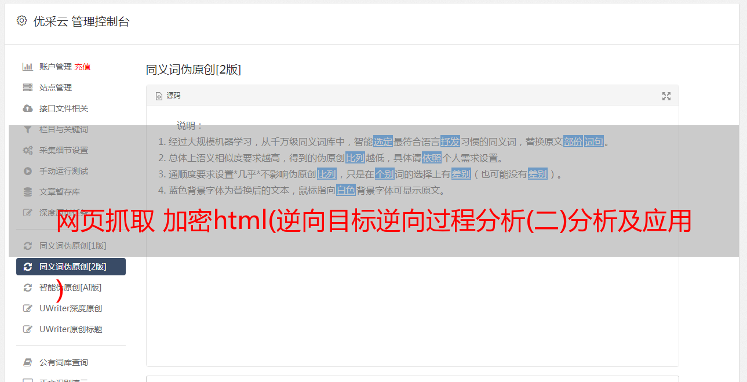Select 同义词伪原创[2版] in sidebar

[71, 267]
